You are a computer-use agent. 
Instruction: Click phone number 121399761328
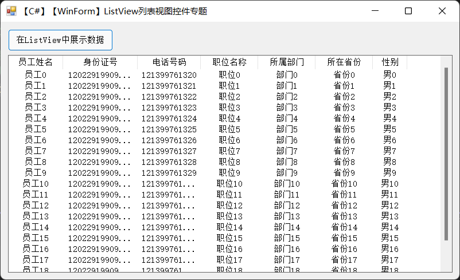pyautogui.click(x=169, y=162)
